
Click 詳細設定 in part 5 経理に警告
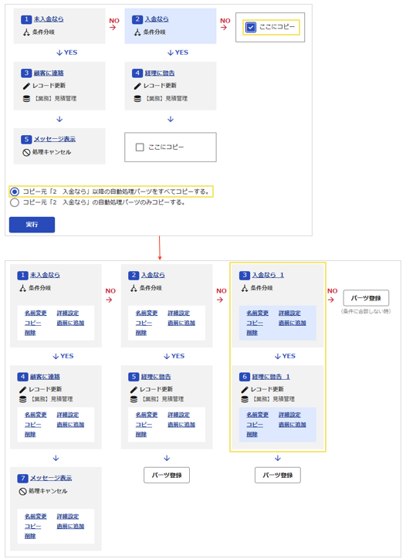(179, 415)
